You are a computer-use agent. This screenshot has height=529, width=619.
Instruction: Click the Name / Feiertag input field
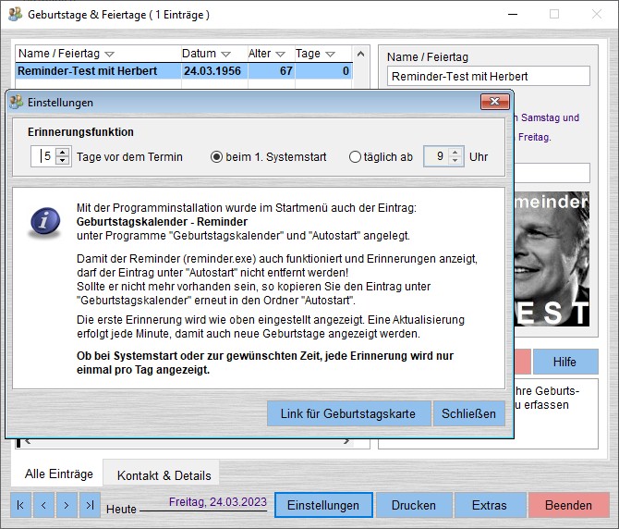(489, 76)
